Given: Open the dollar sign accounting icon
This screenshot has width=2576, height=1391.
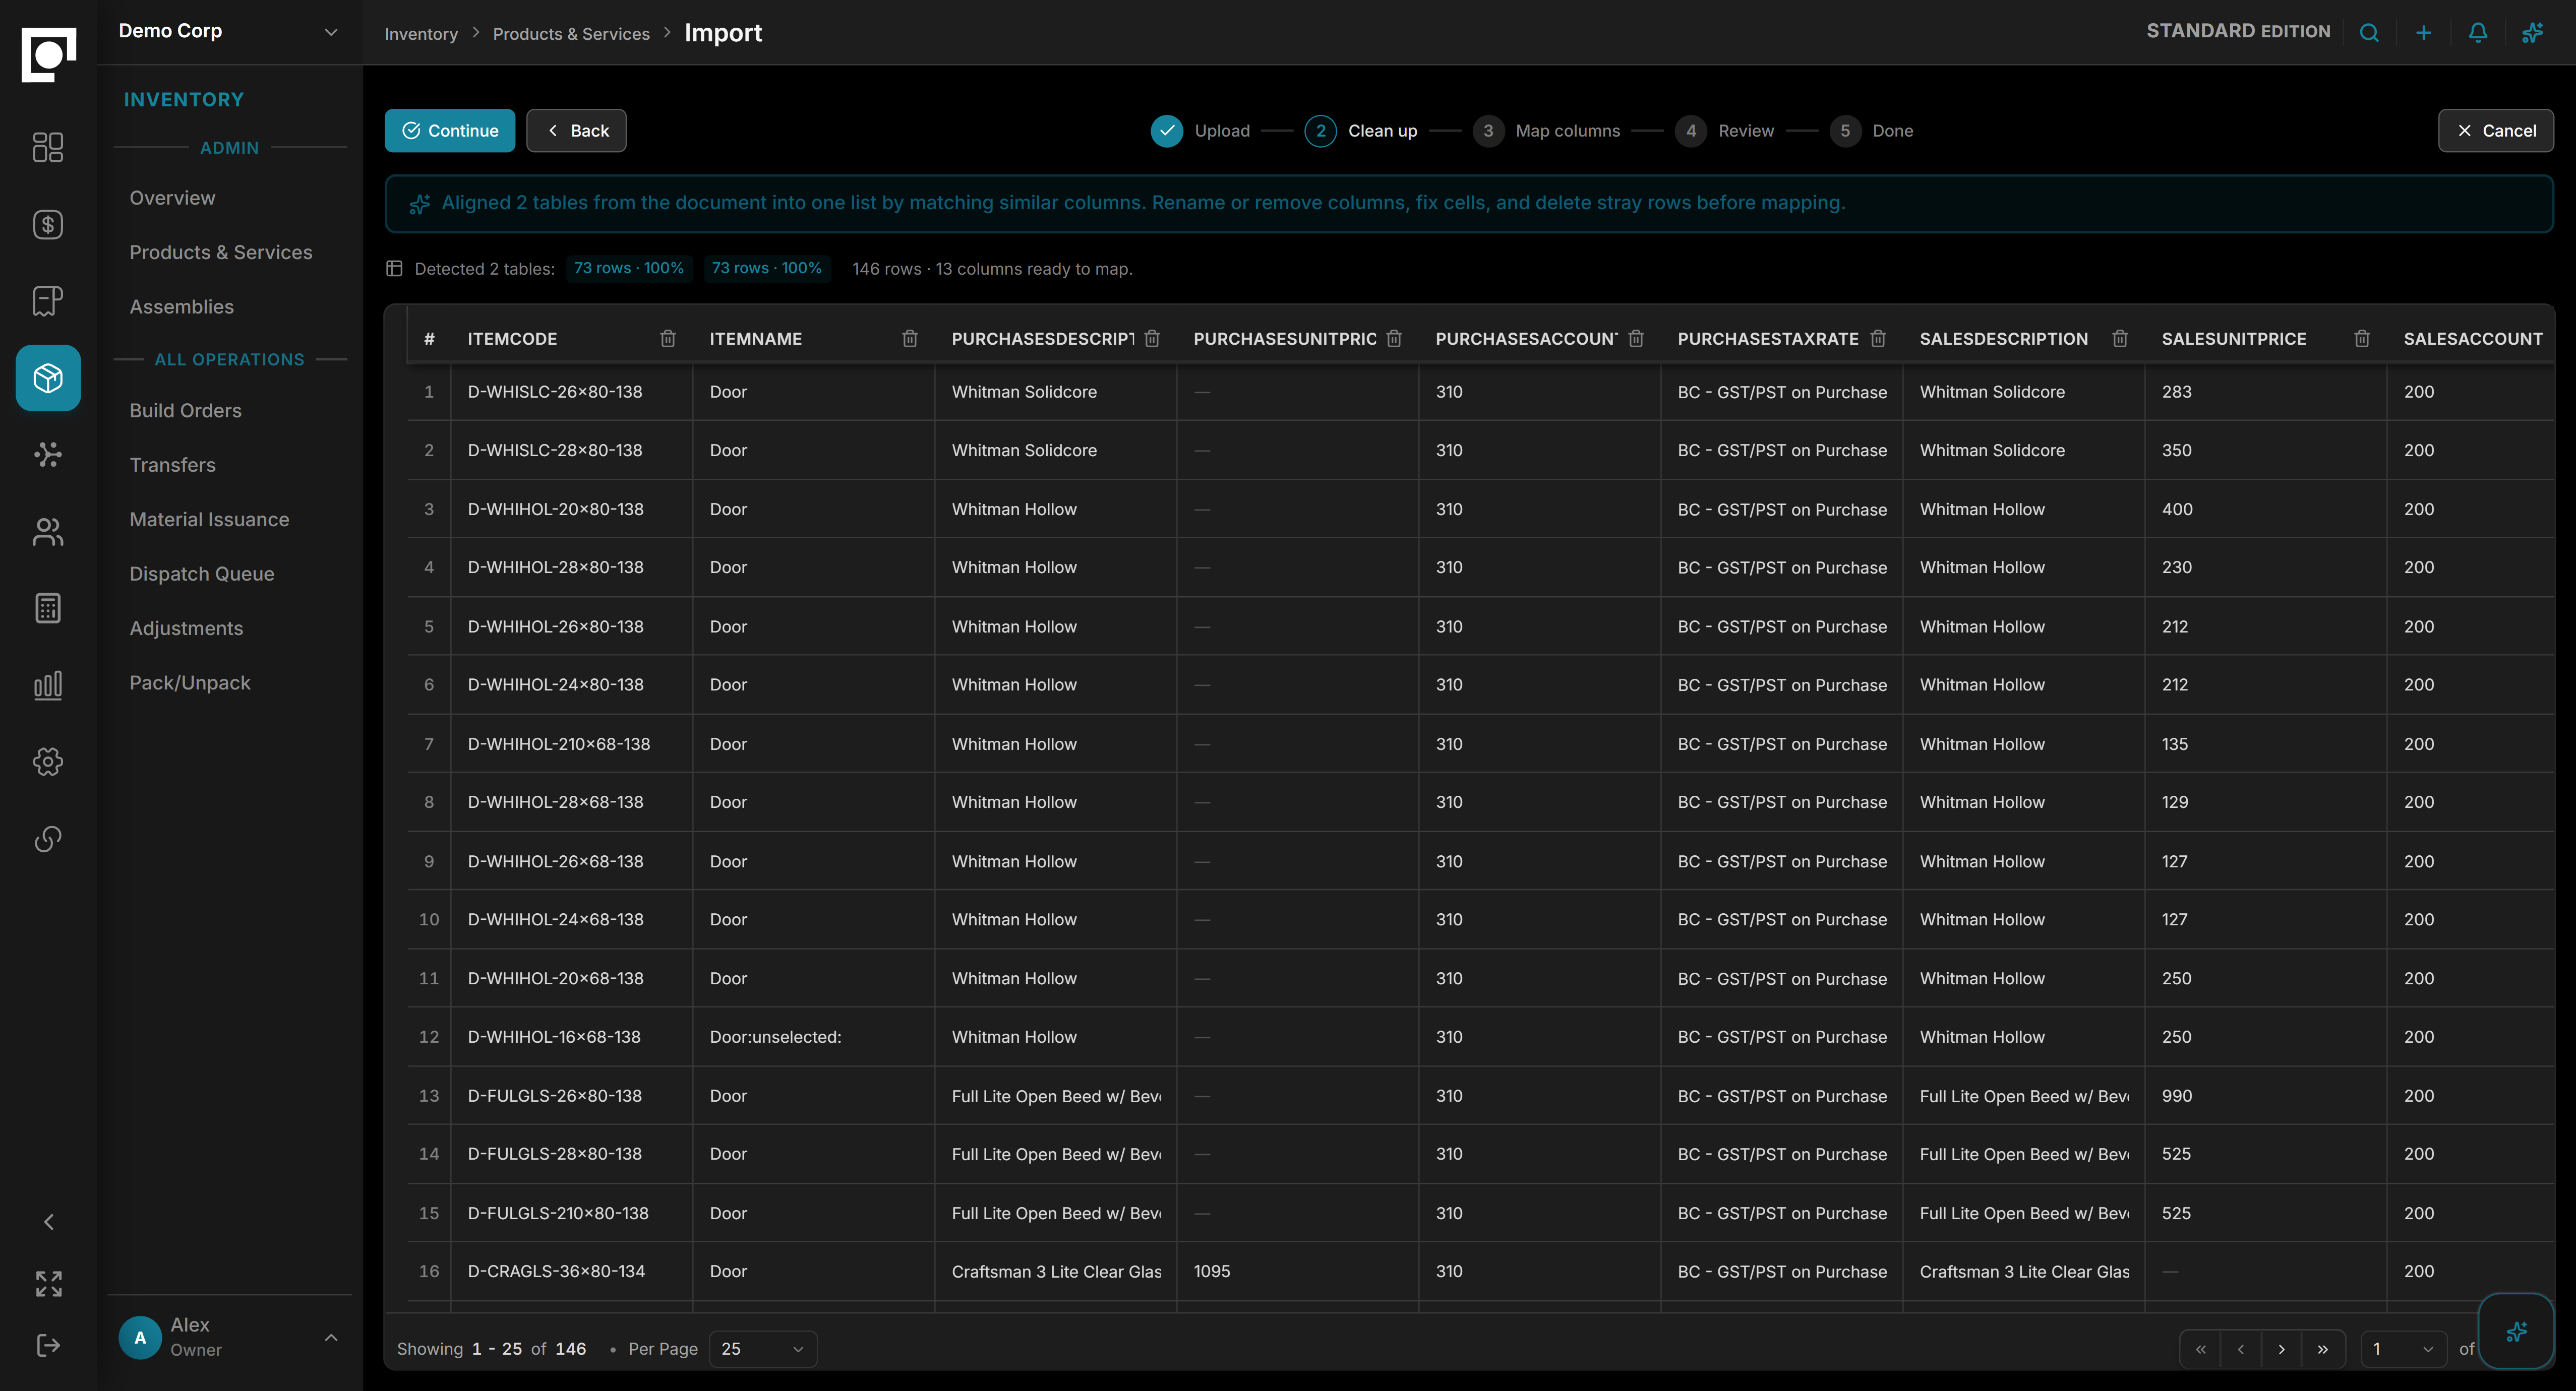Looking at the screenshot, I should [x=48, y=225].
